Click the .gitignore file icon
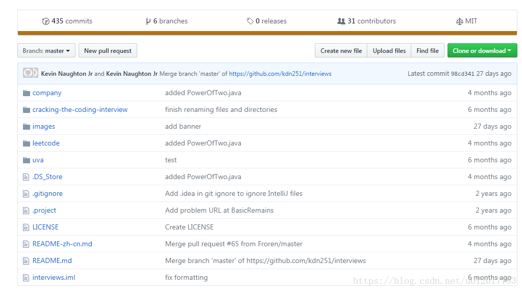This screenshot has width=522, height=291. point(26,194)
